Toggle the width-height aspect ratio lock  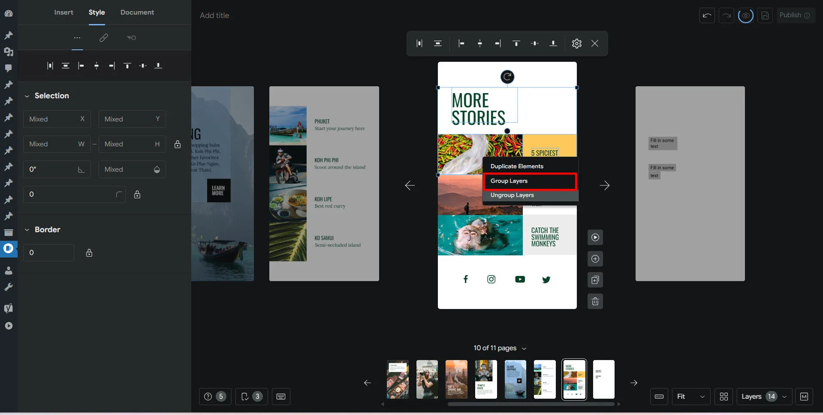tap(178, 144)
